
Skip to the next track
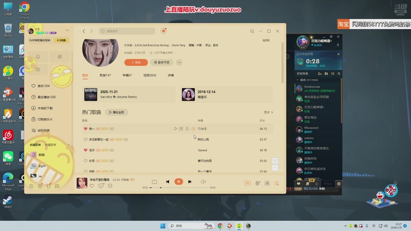point(190,182)
